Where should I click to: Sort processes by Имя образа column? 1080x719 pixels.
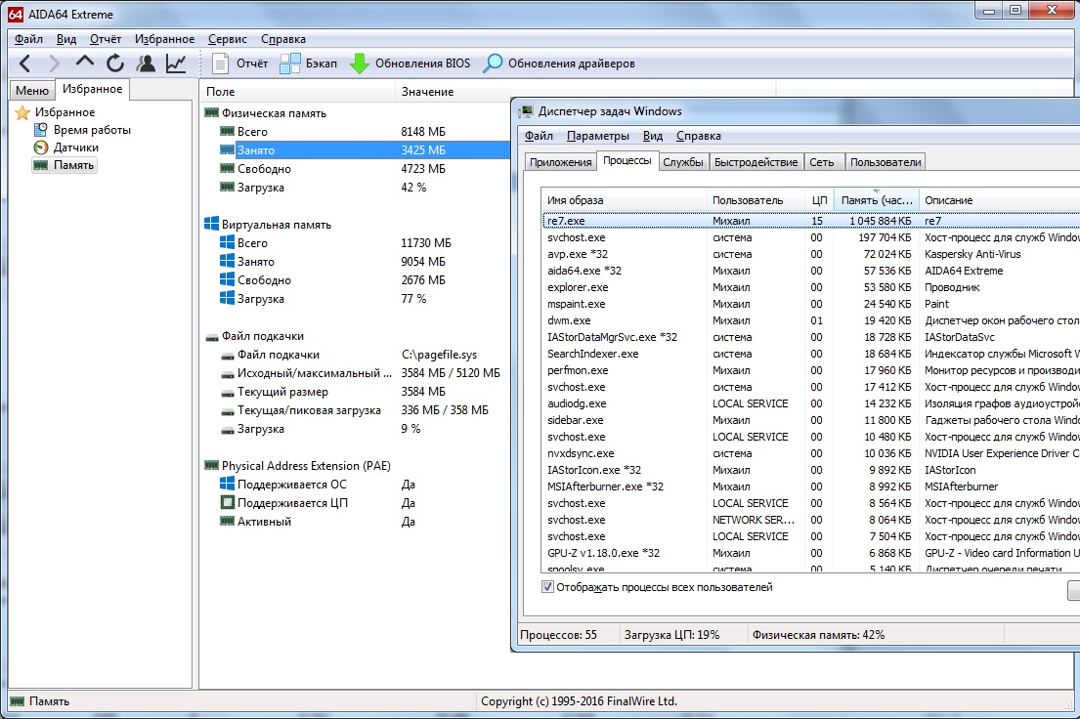click(x=624, y=200)
